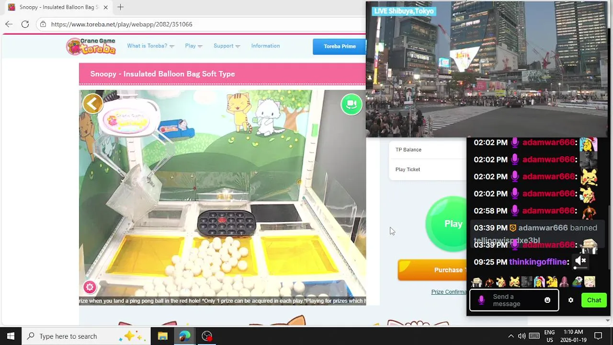
Task: Refresh the page with the reload icon
Action: (25, 24)
